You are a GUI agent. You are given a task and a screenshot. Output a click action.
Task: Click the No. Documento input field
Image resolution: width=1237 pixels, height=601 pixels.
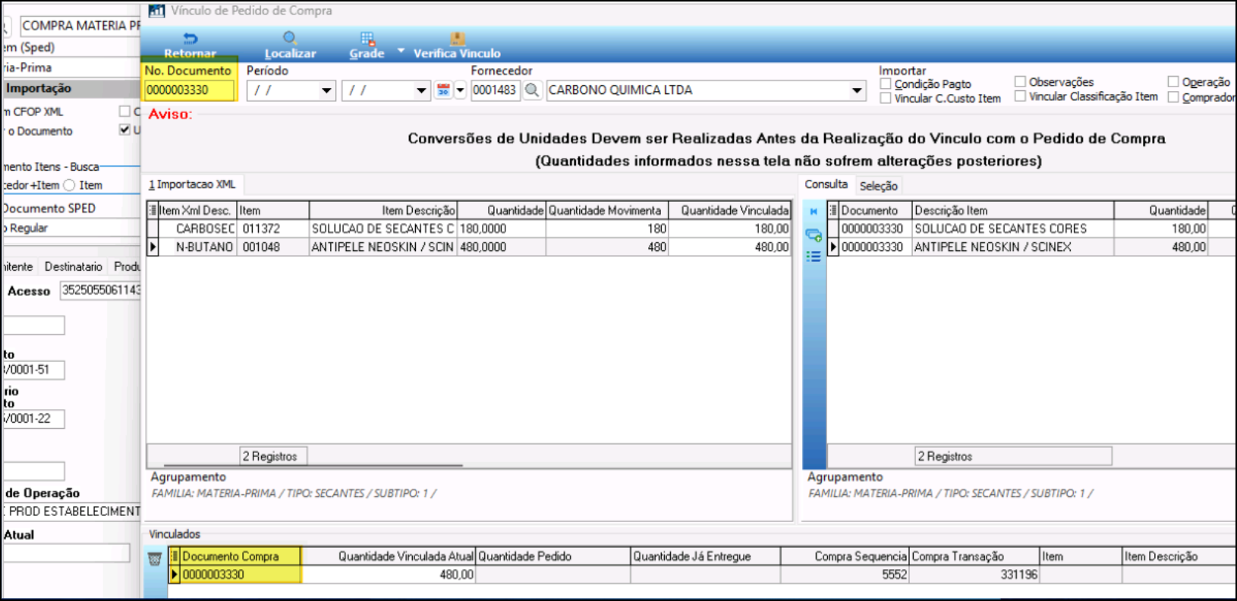pyautogui.click(x=189, y=90)
